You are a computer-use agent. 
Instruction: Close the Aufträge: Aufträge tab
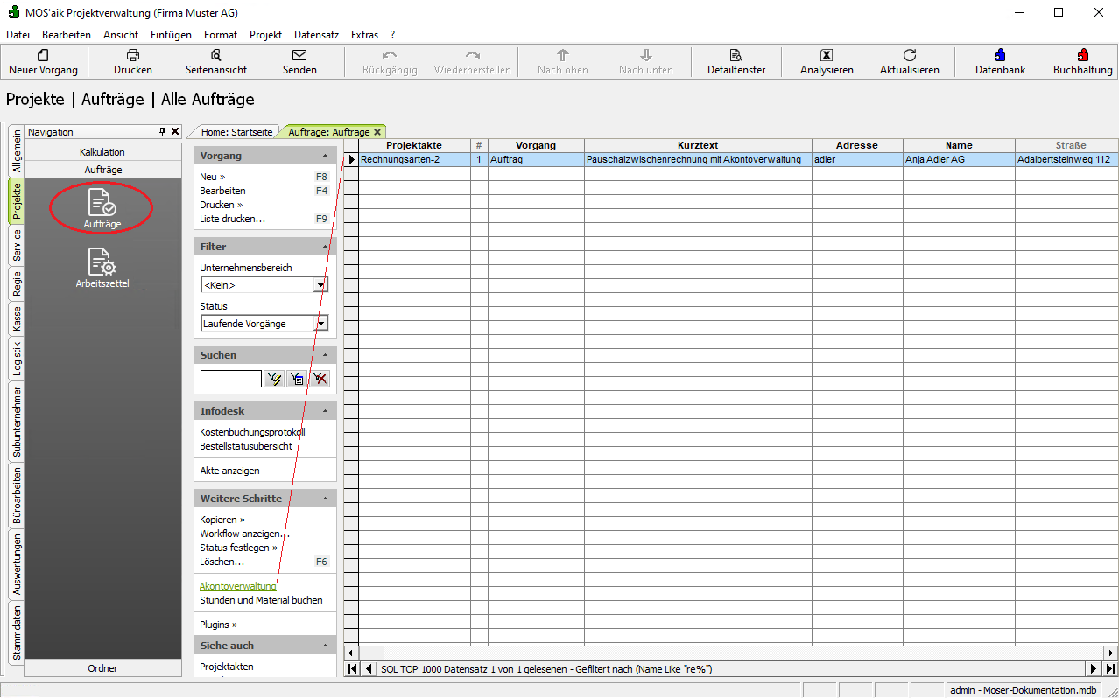coord(377,132)
